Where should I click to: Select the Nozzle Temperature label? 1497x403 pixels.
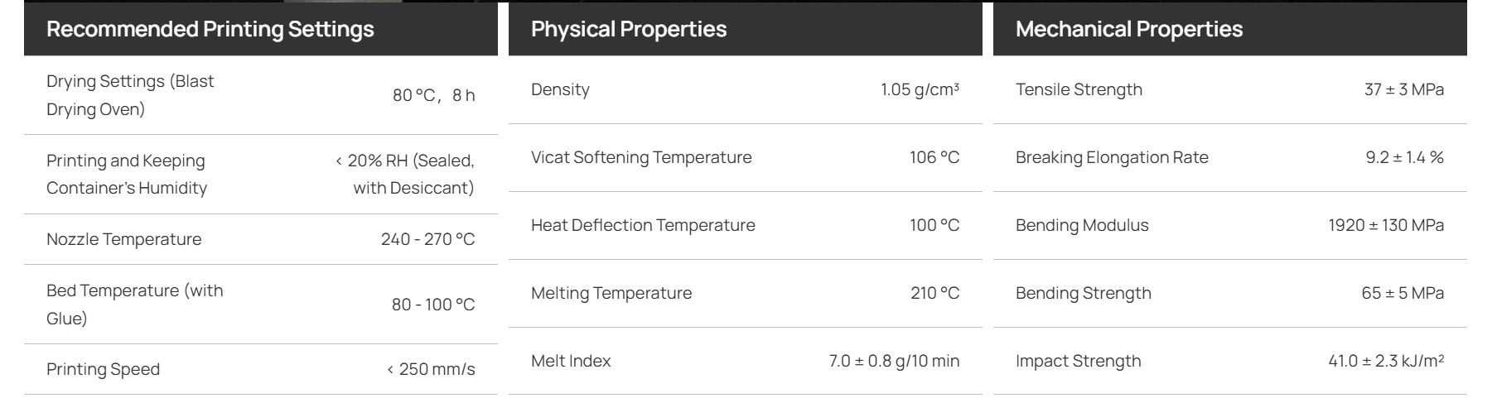(124, 239)
